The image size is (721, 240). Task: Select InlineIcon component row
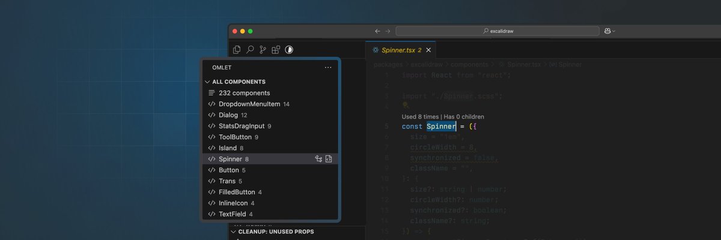[x=270, y=203]
